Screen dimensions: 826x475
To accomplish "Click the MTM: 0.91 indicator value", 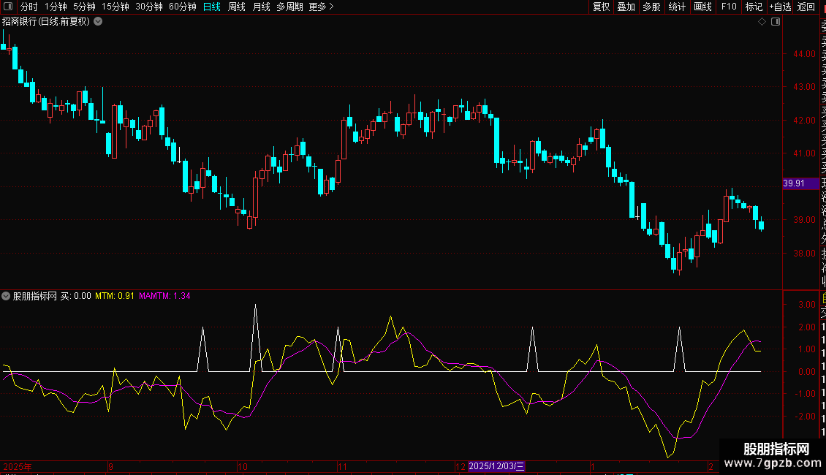I will [x=114, y=296].
